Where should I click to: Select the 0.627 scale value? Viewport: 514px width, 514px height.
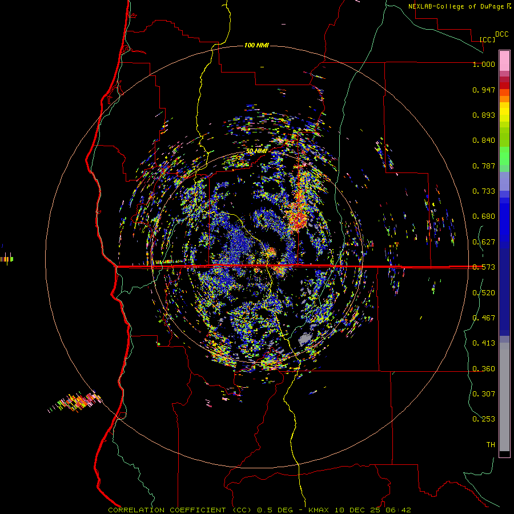pos(484,242)
